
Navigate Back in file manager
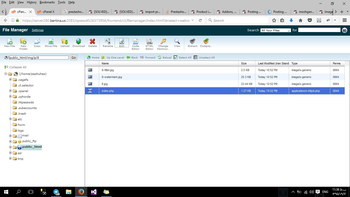(x=132, y=57)
